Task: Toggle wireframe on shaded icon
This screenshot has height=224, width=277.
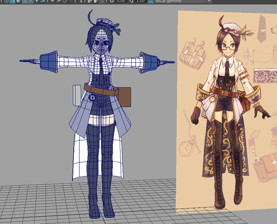Action: point(24,1)
